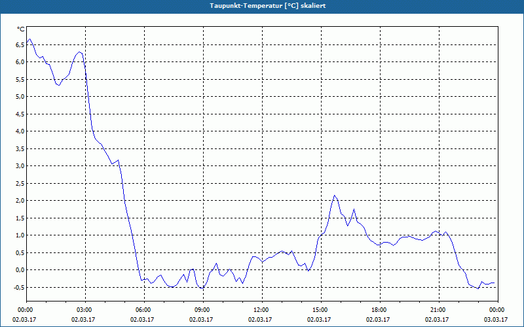Select the 02.03.17 date under 12:00
The width and height of the screenshot is (524, 327).
[259, 319]
